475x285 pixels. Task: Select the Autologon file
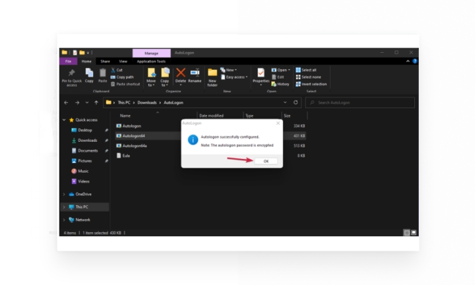(132, 126)
